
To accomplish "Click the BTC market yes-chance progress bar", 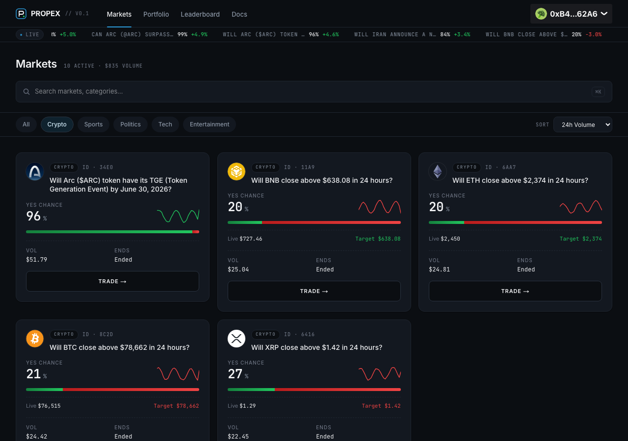I will (x=112, y=390).
